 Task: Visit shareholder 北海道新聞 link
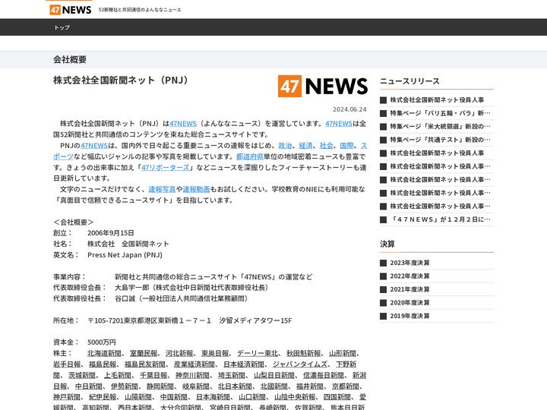(104, 353)
